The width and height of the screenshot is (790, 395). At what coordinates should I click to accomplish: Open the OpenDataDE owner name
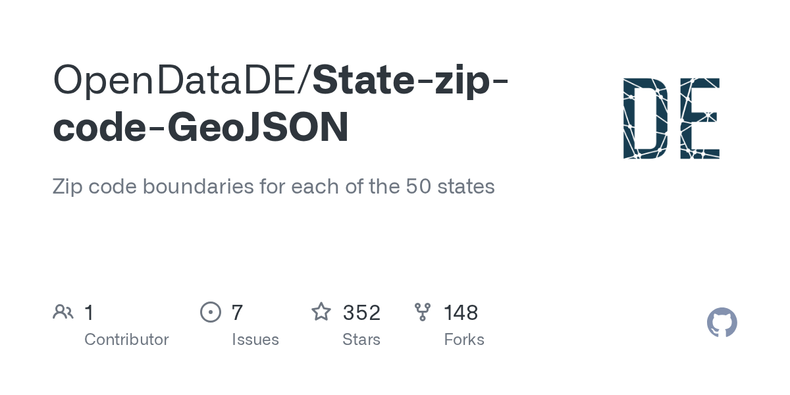[x=176, y=79]
